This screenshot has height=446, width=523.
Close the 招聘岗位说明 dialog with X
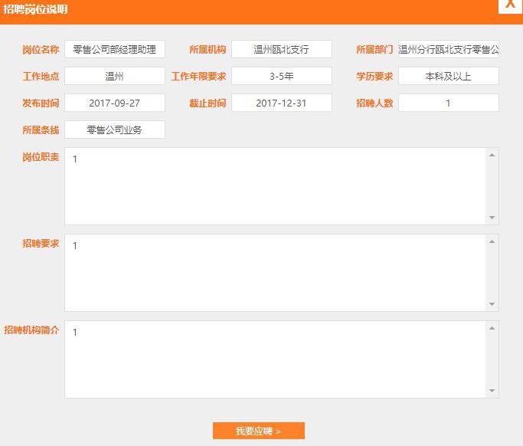[x=510, y=5]
